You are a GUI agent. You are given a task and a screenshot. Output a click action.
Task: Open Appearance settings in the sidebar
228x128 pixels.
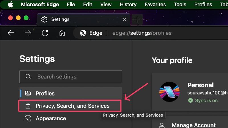tap(71, 118)
